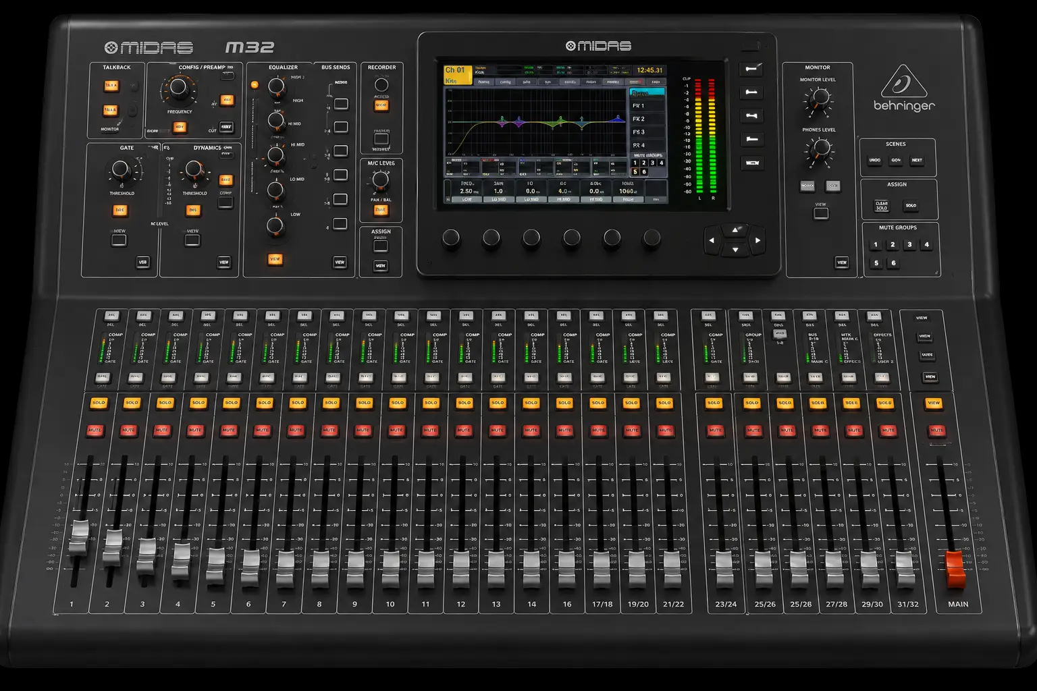
Task: Grab the channel 14 fader
Action: [x=531, y=568]
